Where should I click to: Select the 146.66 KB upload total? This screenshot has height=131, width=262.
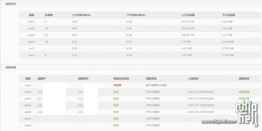pyautogui.click(x=188, y=35)
